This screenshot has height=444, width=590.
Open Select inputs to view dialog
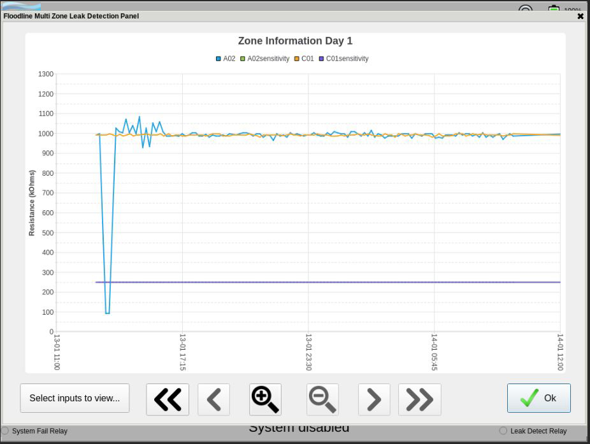click(75, 398)
